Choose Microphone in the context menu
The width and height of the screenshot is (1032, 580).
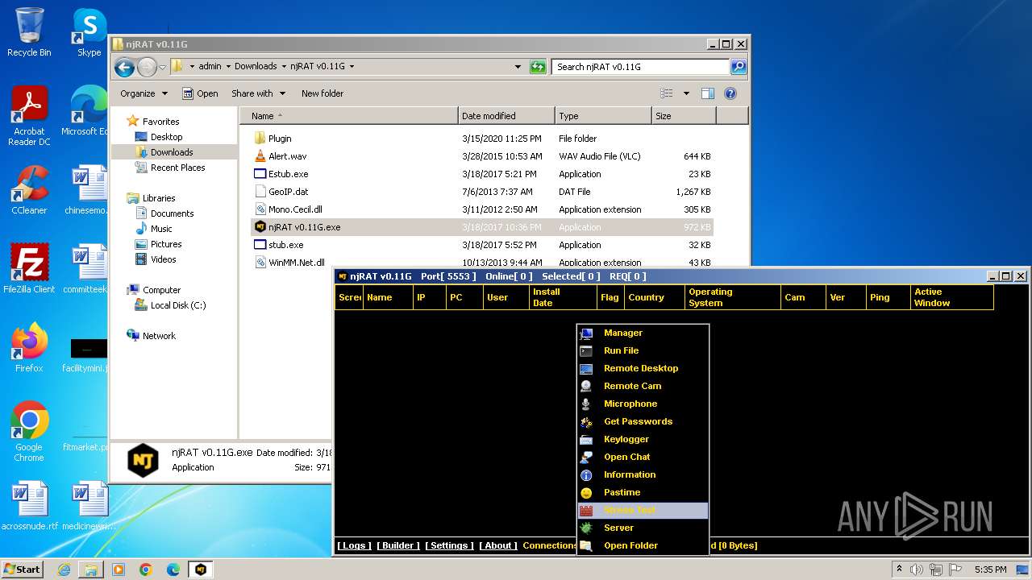(643, 404)
